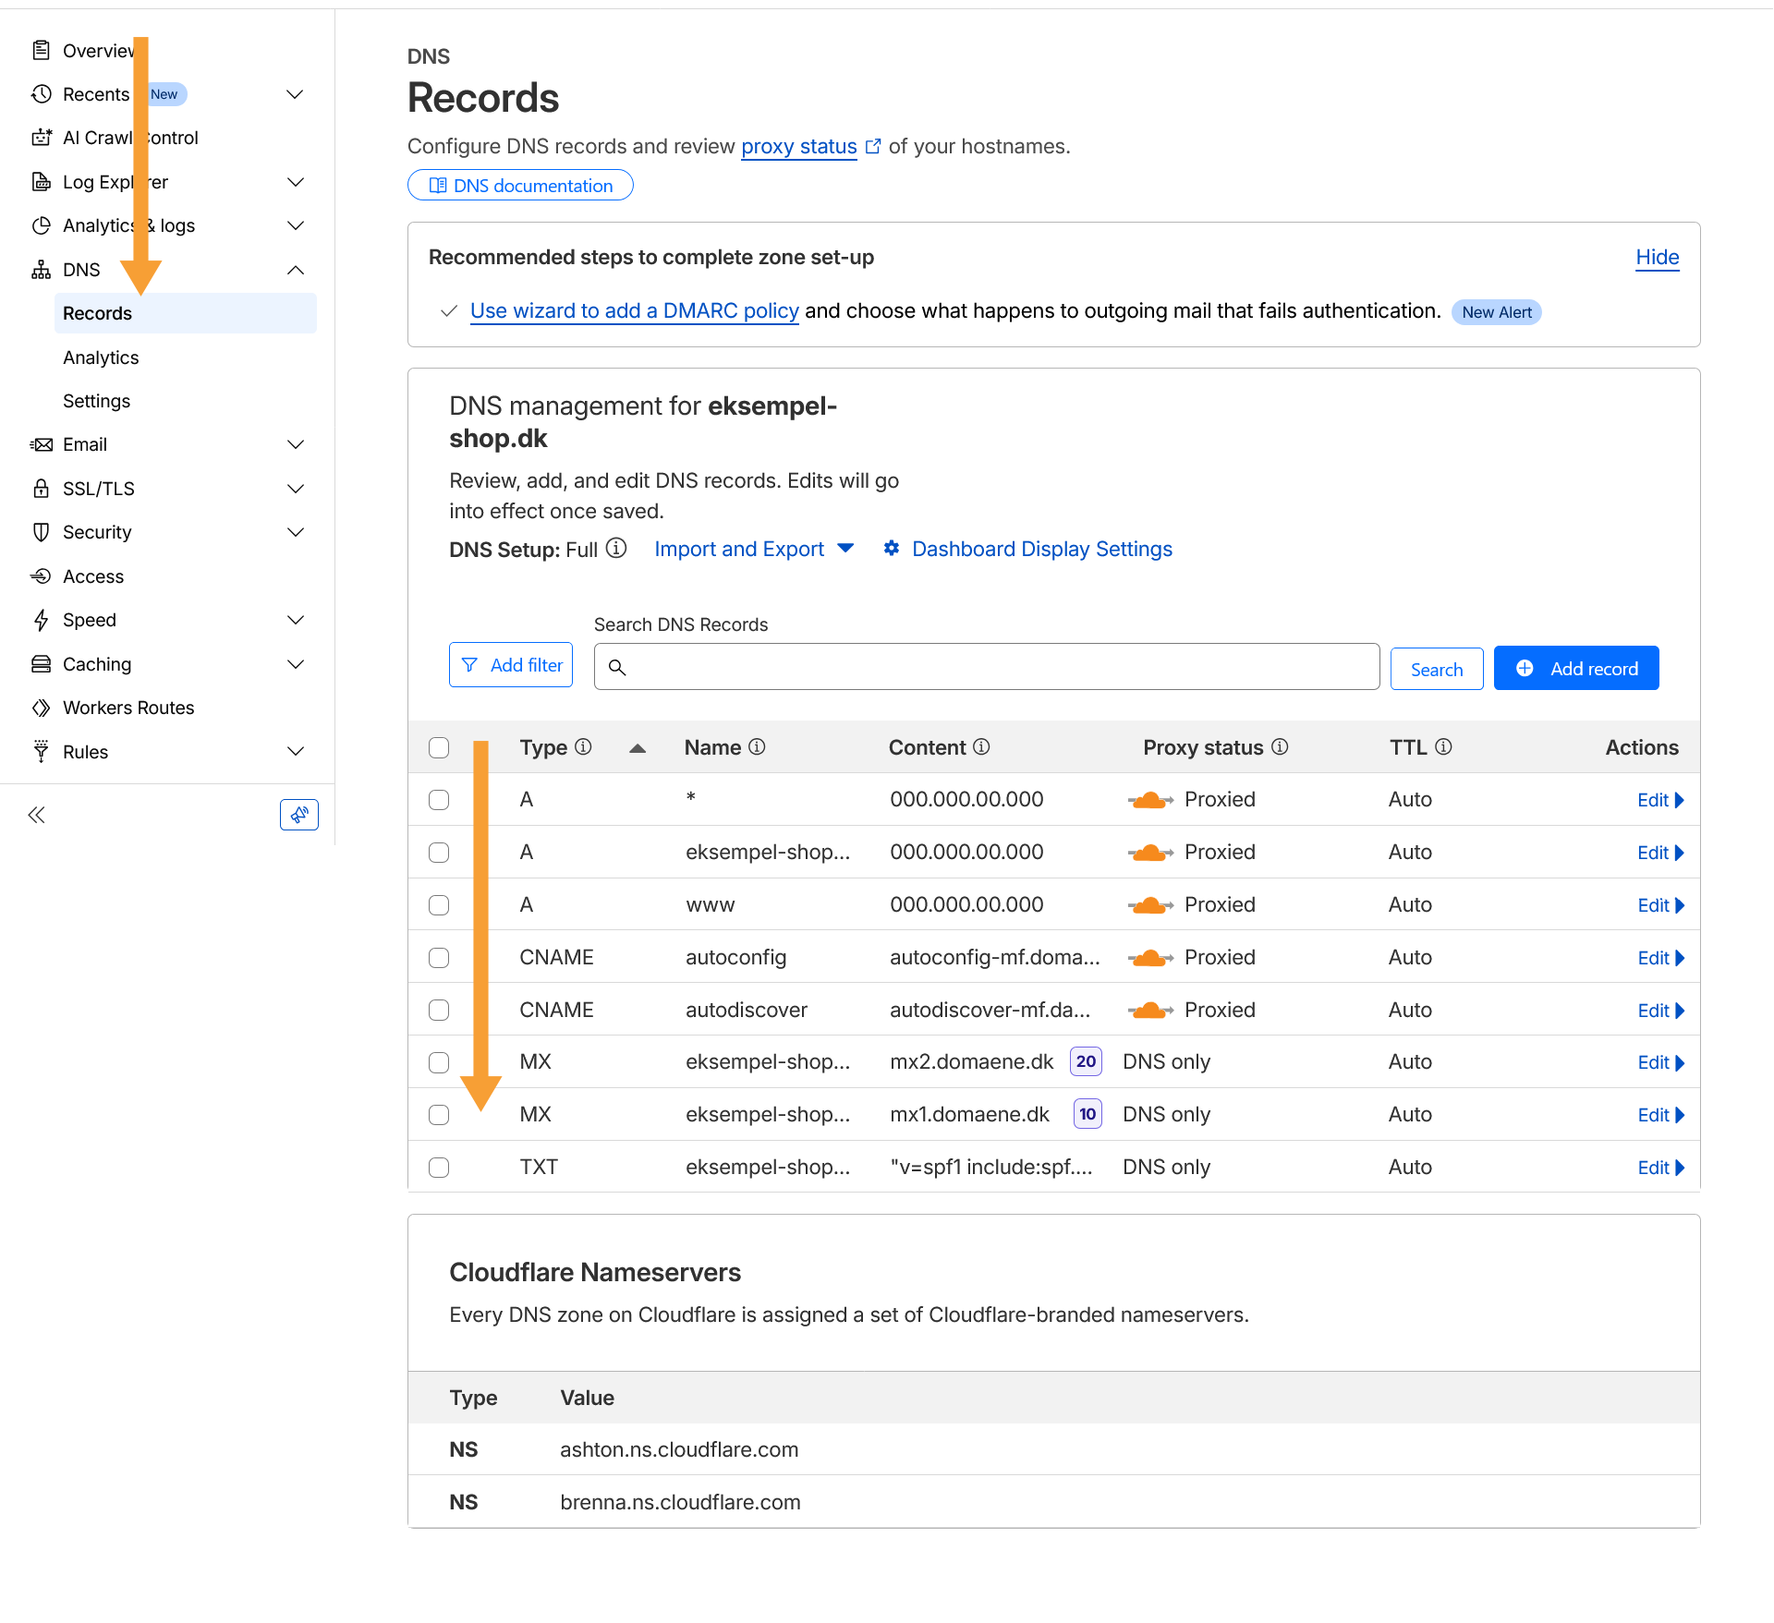Tick the select-all checkbox in the table header
The width and height of the screenshot is (1774, 1623).
tap(439, 747)
